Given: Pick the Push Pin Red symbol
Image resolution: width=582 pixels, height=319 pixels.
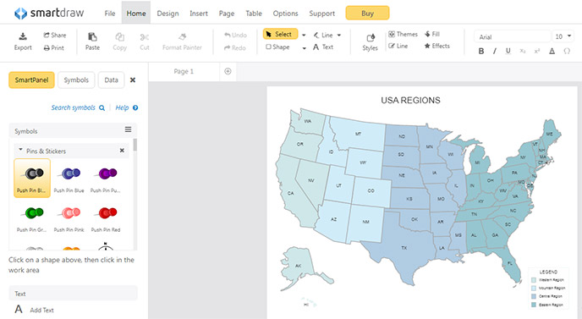Looking at the screenshot, I should click(106, 218).
